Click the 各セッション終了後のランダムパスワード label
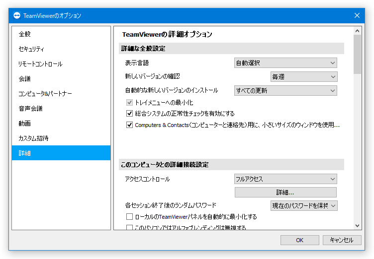The image size is (374, 259). 171,205
